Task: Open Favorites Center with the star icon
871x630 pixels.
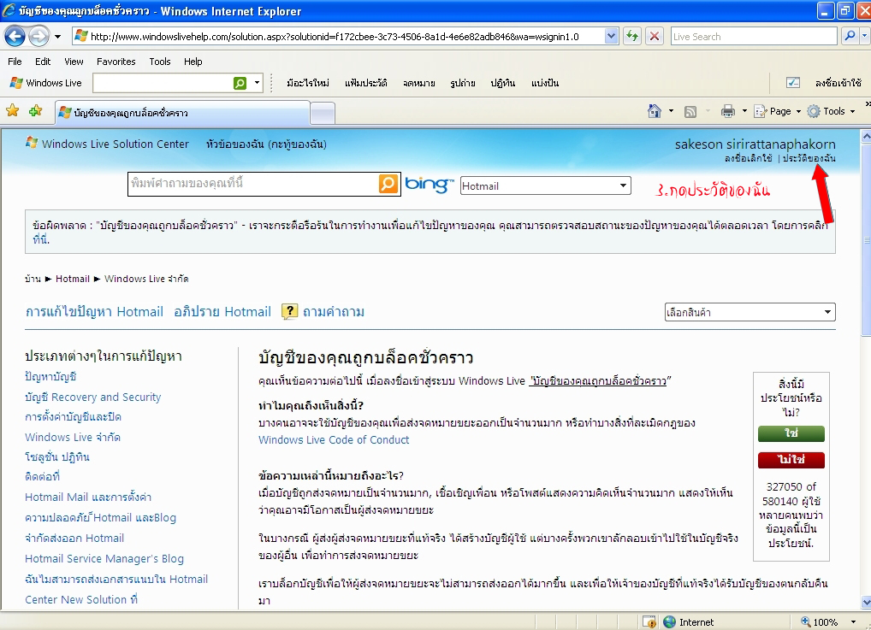Action: point(12,111)
